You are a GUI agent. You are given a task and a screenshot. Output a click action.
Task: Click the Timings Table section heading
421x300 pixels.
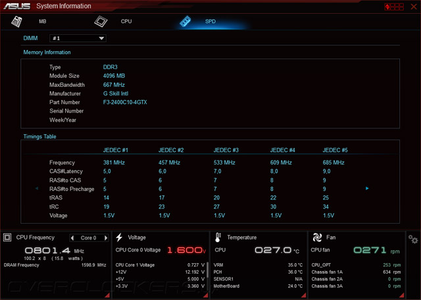39,136
